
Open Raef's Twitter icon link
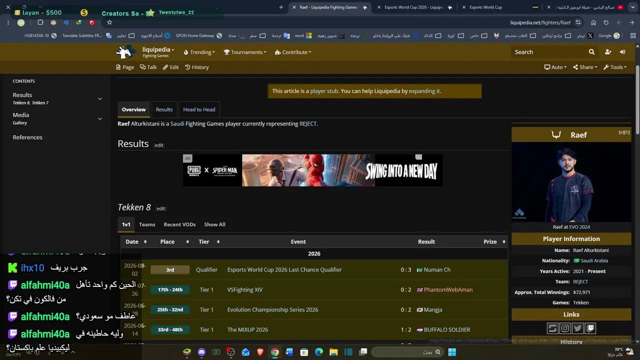tap(578, 328)
